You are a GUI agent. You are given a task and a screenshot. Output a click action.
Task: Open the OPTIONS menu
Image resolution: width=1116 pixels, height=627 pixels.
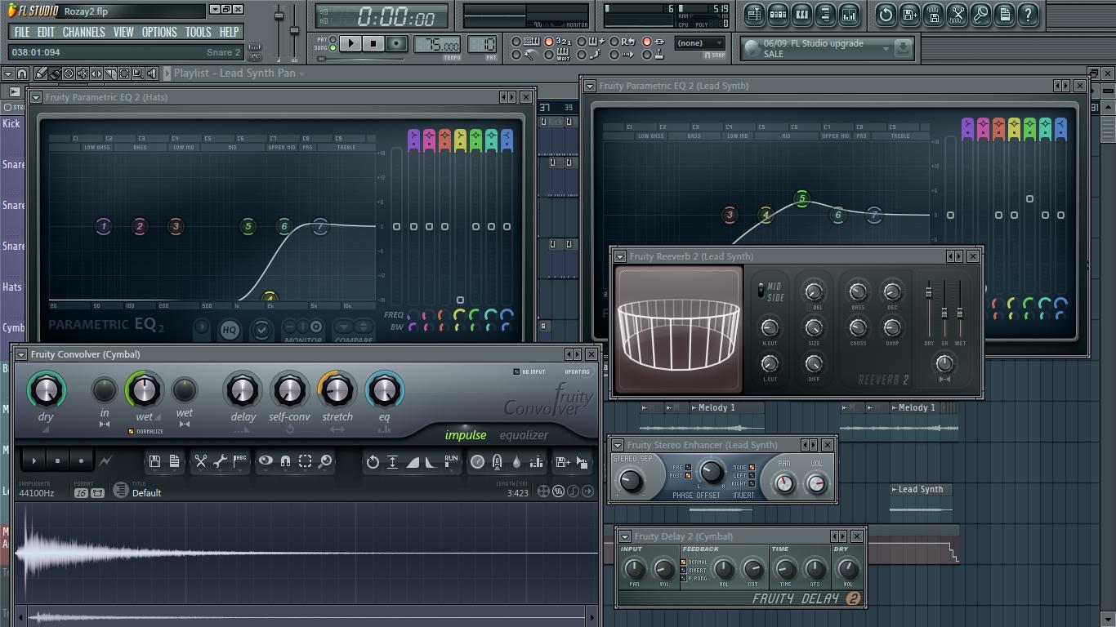[159, 32]
